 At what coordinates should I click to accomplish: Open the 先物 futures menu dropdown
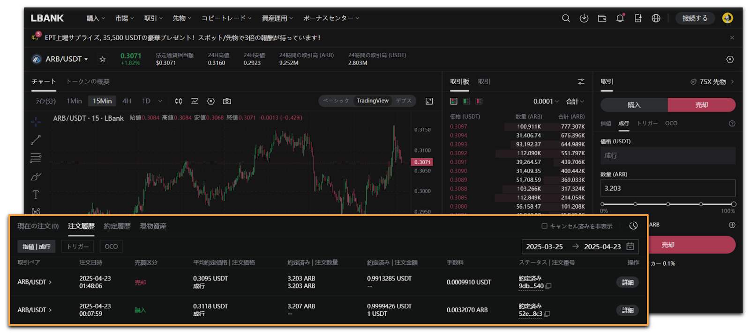tap(181, 18)
